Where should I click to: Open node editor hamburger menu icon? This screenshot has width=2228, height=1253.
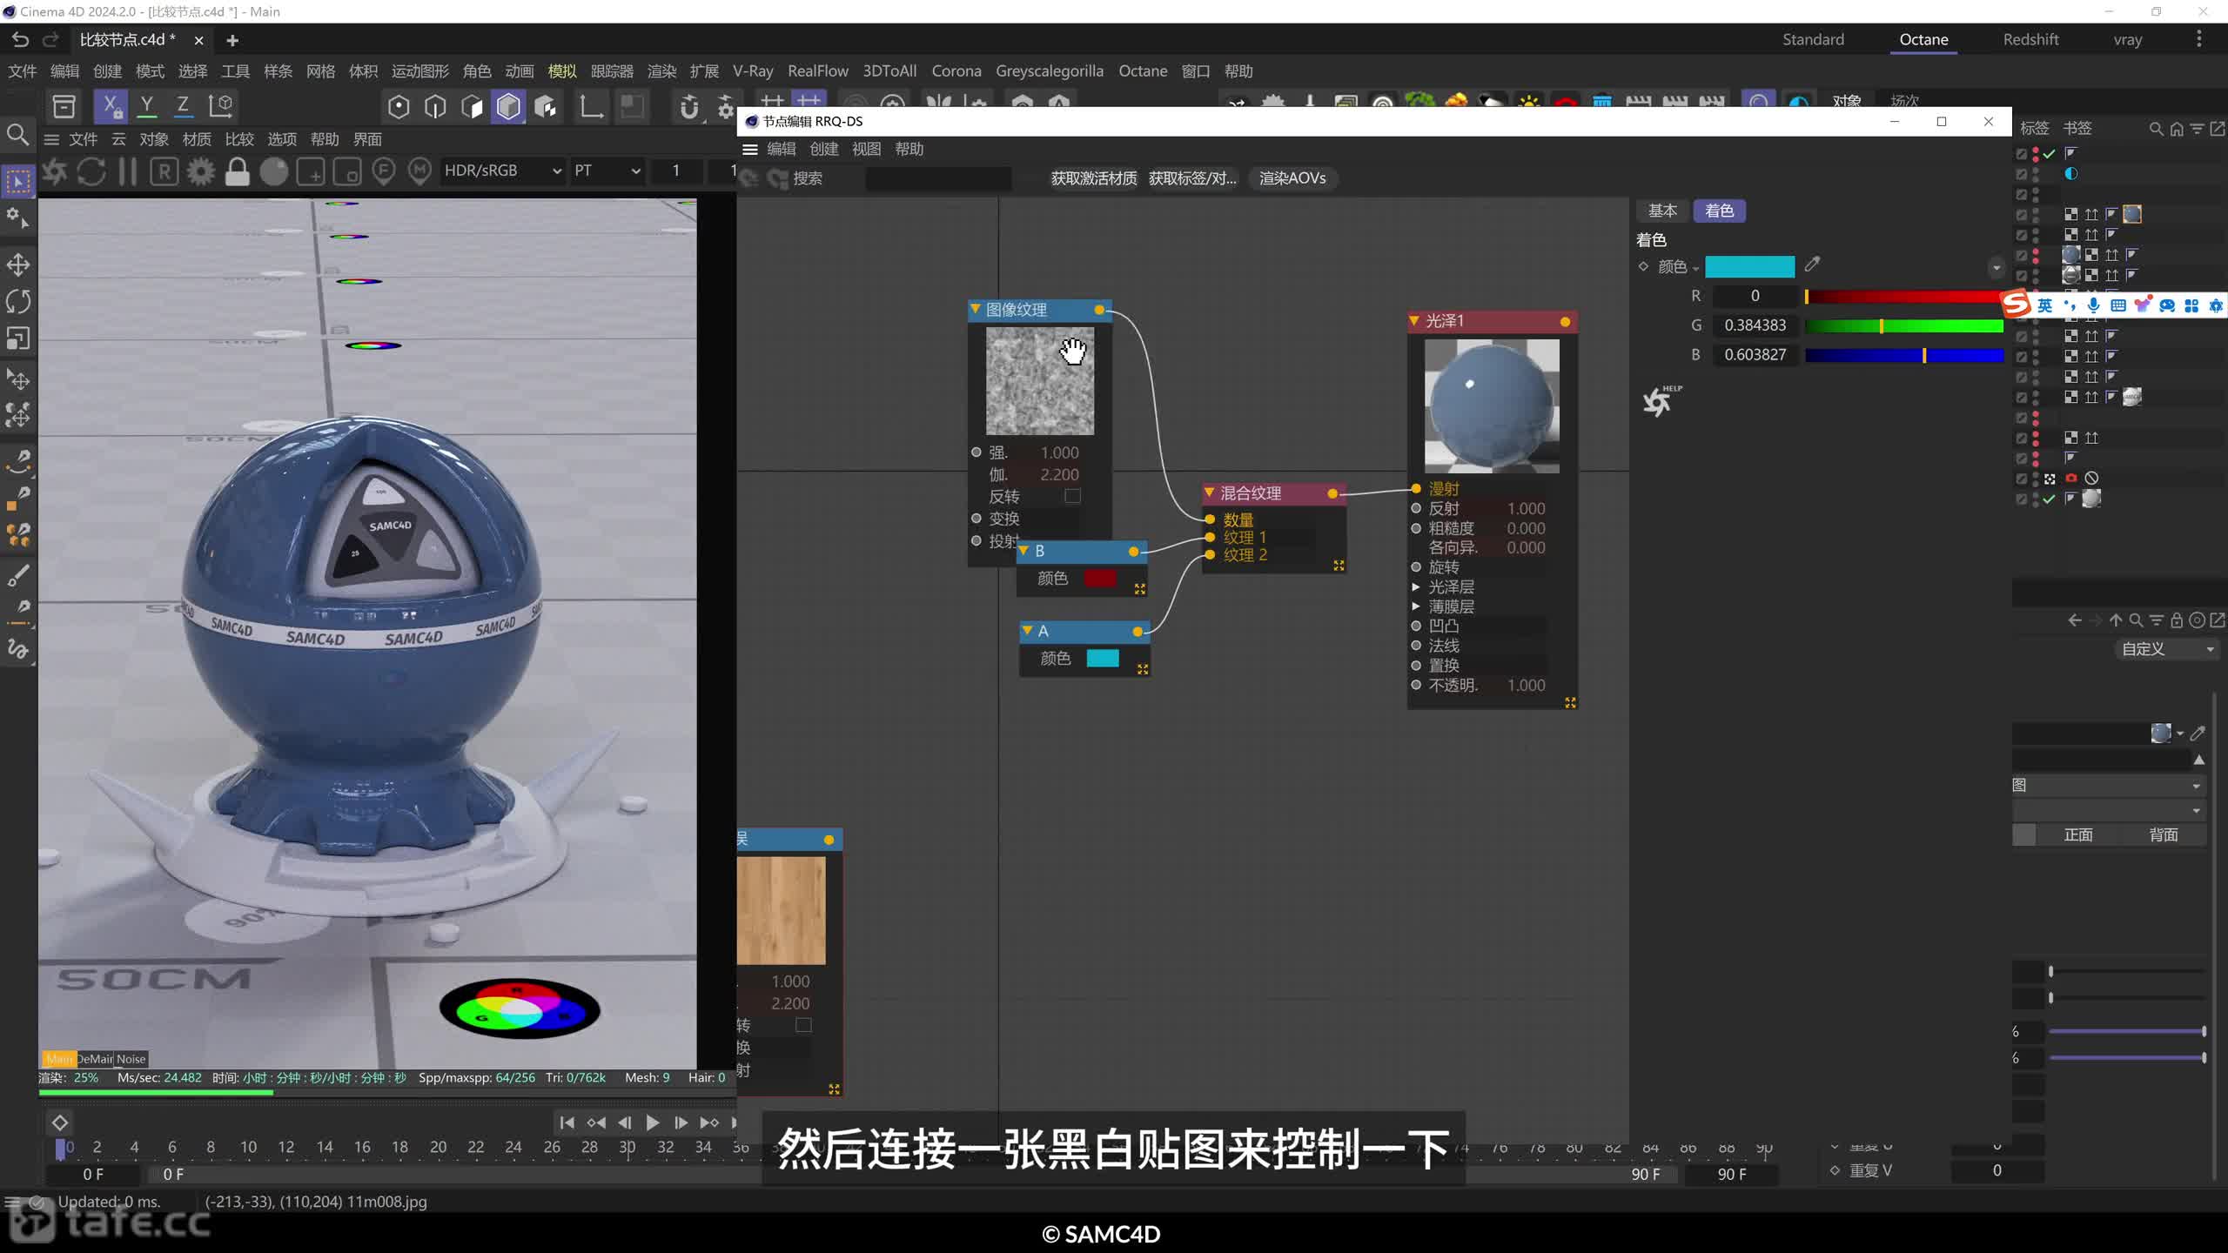[x=750, y=149]
